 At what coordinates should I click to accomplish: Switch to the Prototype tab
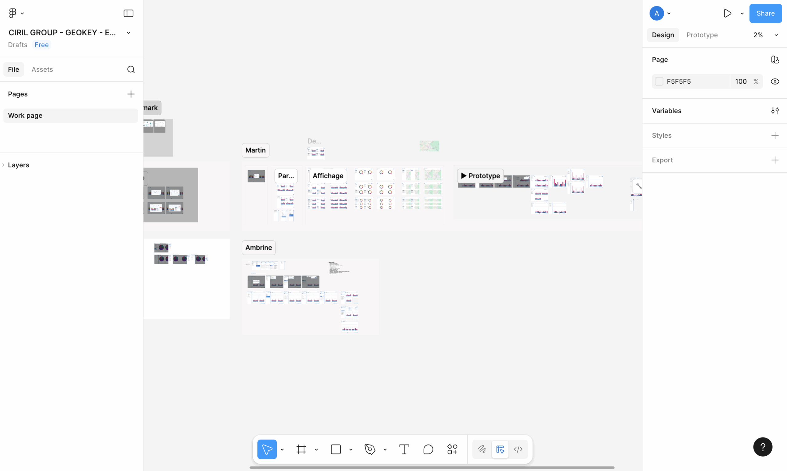[702, 35]
